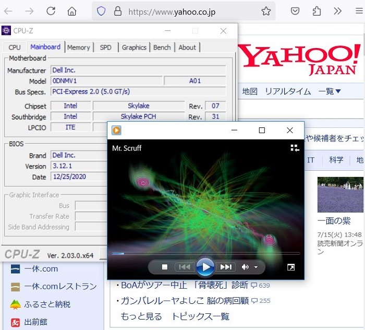Switch to library view in media player

[295, 148]
